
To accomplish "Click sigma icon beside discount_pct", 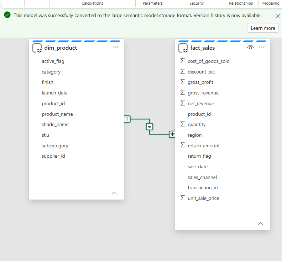I will tap(183, 71).
